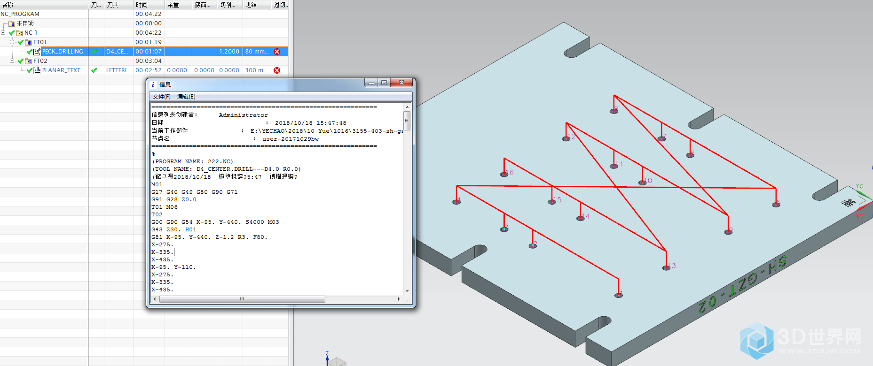Click the PECK_DRILLING operation icon

point(37,52)
